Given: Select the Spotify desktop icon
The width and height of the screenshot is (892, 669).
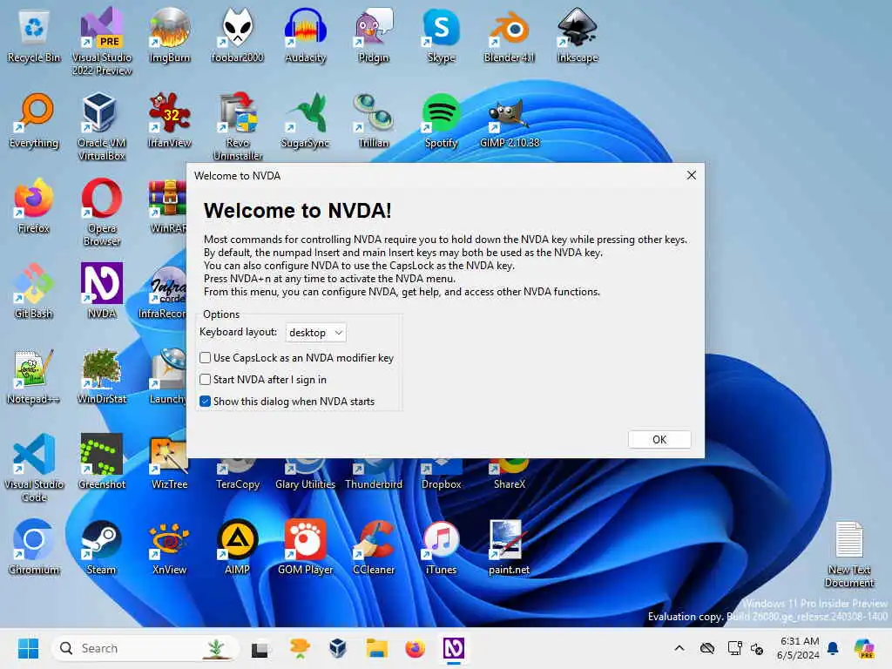Looking at the screenshot, I should tap(442, 122).
